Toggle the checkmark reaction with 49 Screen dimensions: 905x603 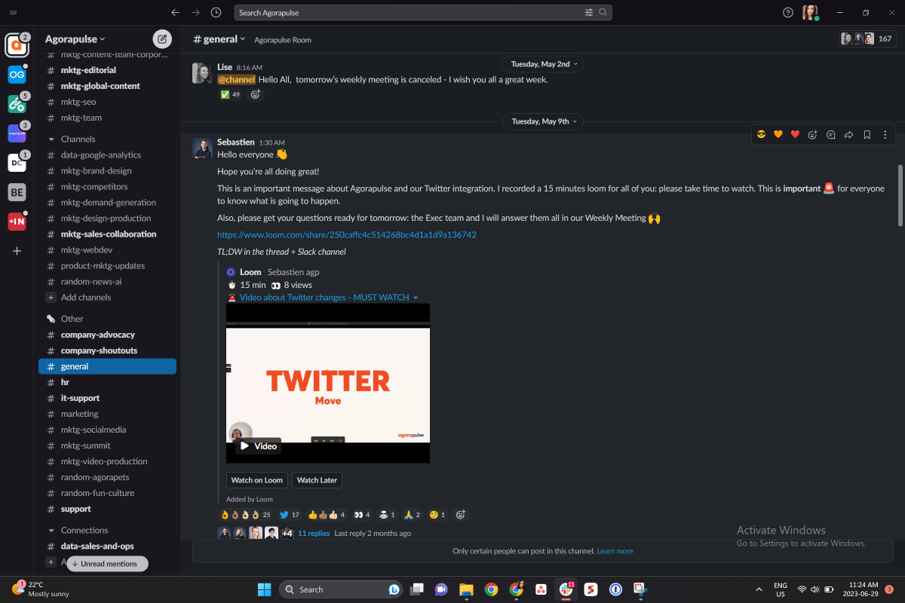click(x=230, y=94)
